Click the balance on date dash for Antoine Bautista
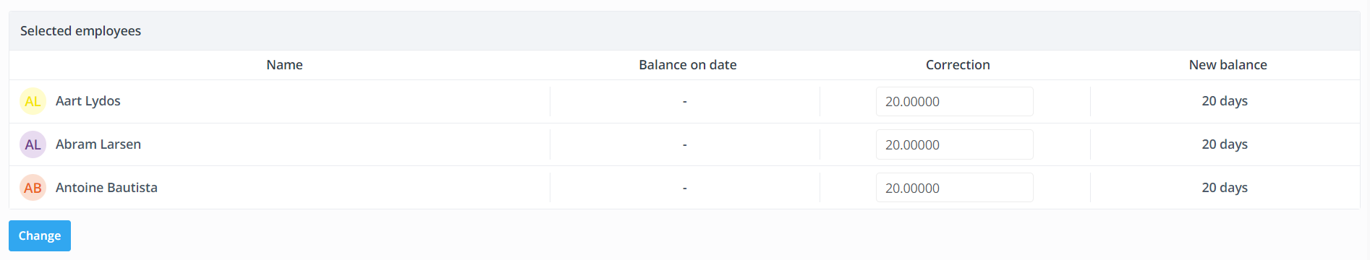1370x260 pixels. (684, 188)
